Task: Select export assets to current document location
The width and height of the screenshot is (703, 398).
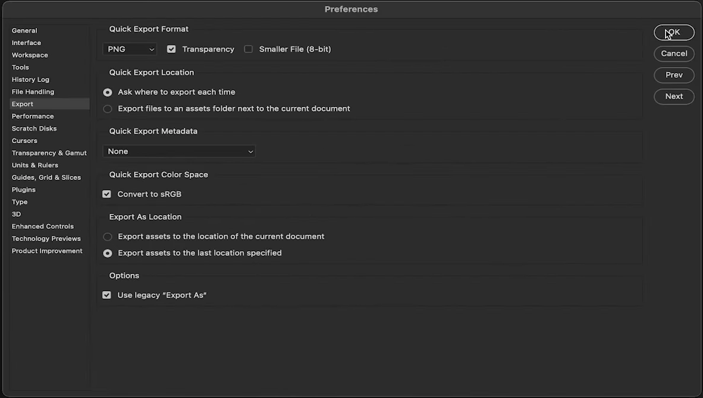Action: pyautogui.click(x=108, y=236)
